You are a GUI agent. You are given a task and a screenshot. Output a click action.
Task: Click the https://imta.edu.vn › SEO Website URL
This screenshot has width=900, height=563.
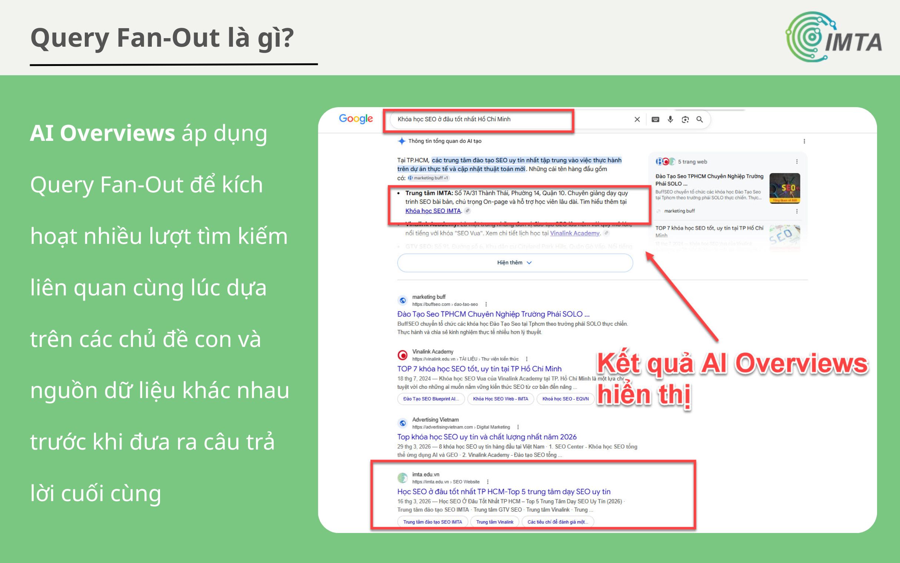pyautogui.click(x=446, y=482)
